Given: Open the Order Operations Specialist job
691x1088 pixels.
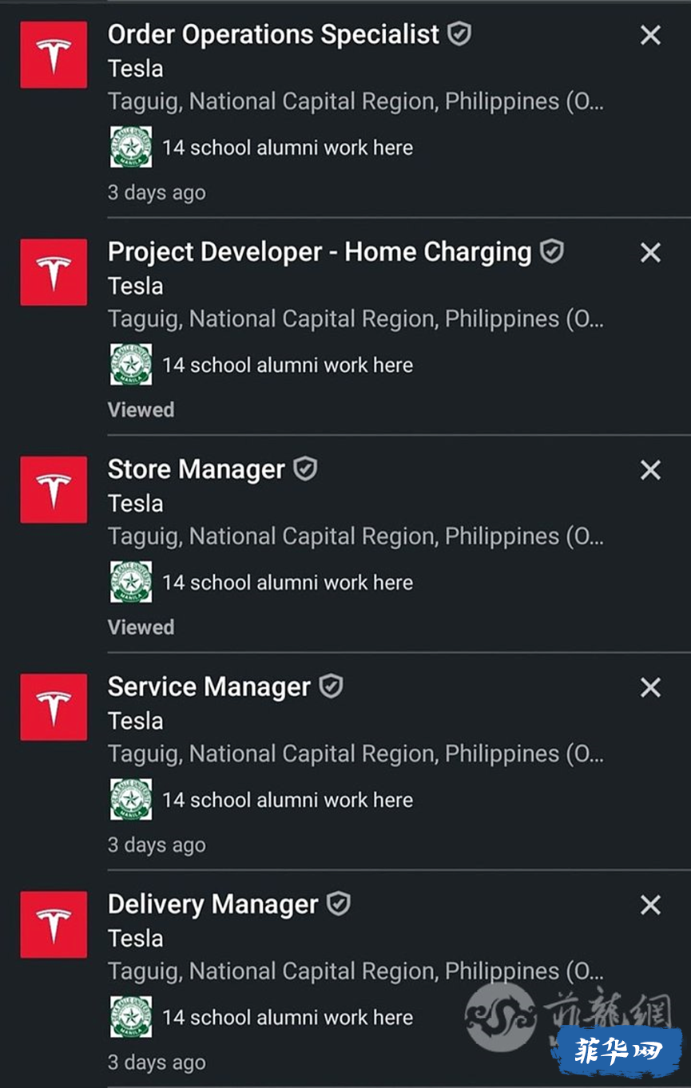Looking at the screenshot, I should tap(273, 34).
